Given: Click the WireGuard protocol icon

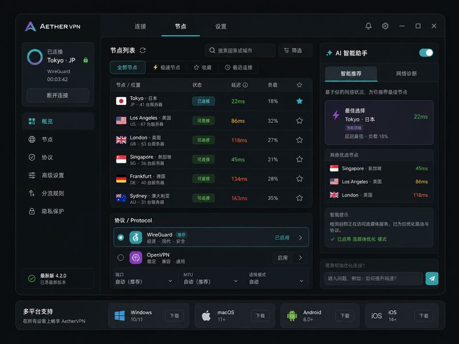Looking at the screenshot, I should pyautogui.click(x=135, y=237).
